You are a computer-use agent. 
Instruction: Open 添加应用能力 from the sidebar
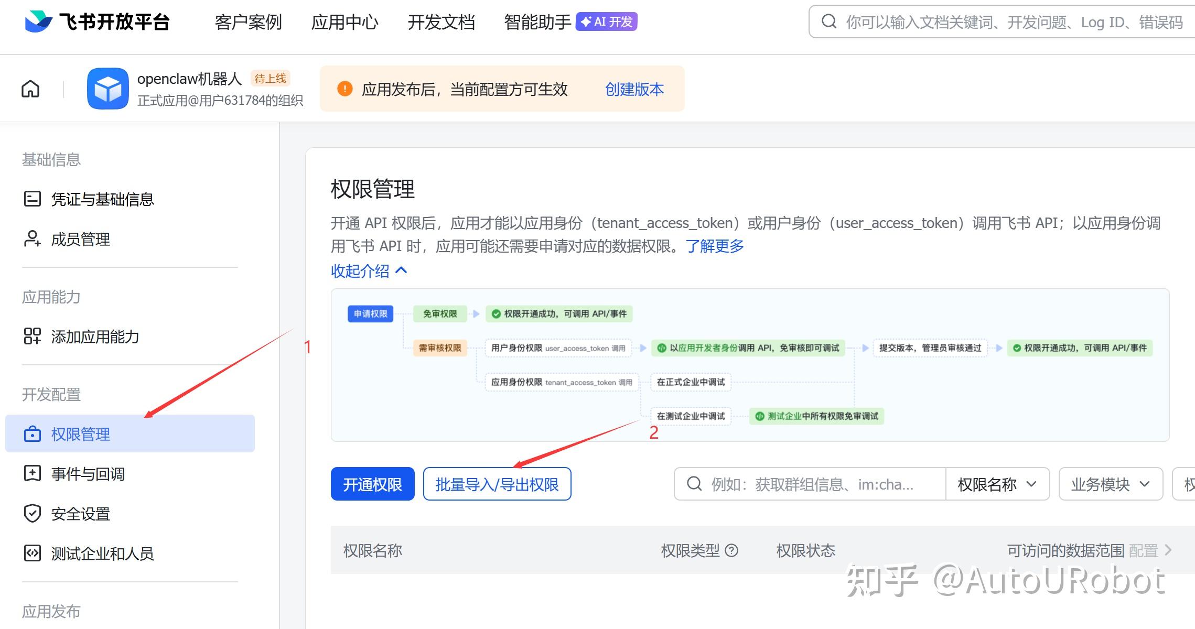95,337
